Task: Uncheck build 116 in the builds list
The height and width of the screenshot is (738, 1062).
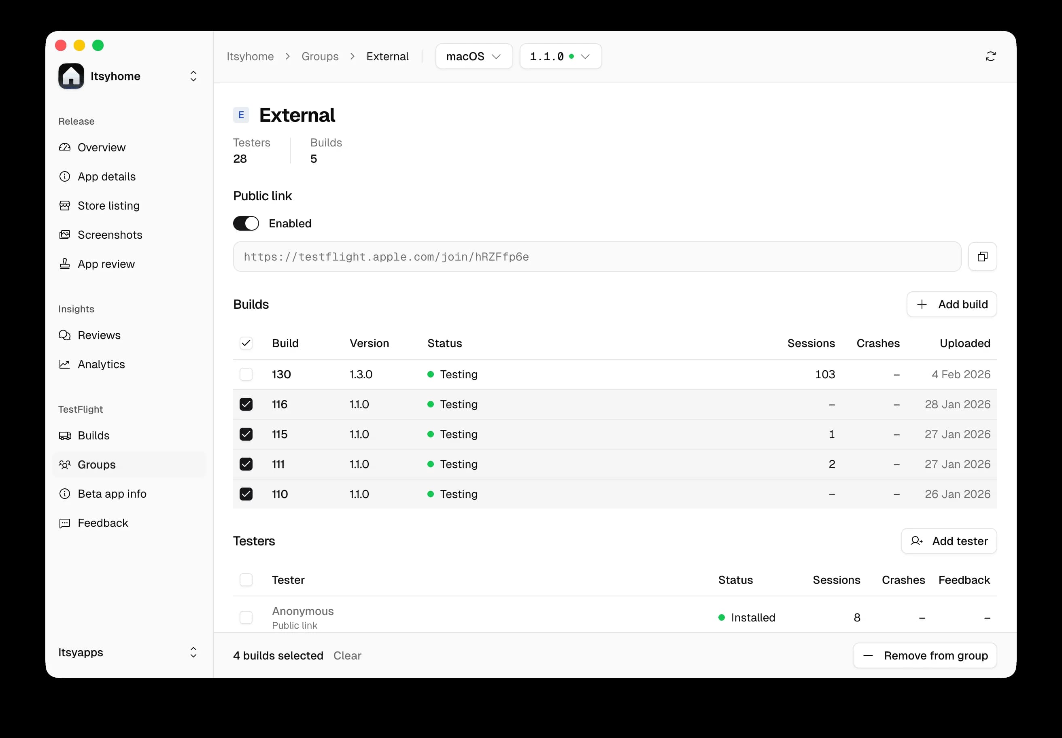Action: (x=246, y=404)
